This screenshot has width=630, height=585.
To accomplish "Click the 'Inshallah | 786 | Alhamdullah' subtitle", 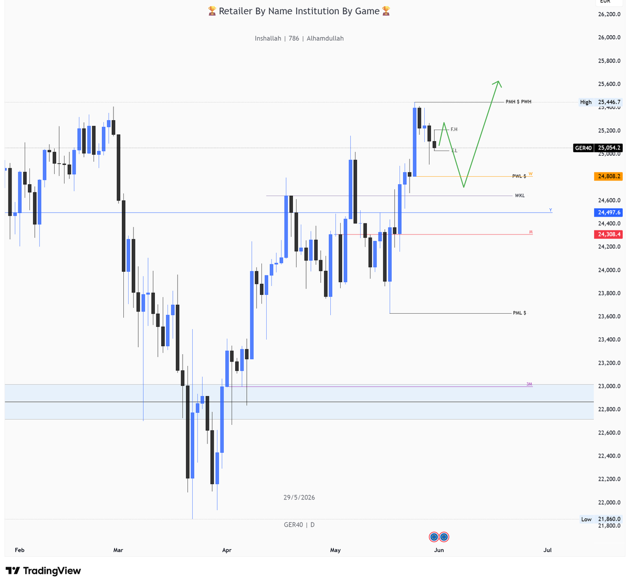I will pos(299,38).
